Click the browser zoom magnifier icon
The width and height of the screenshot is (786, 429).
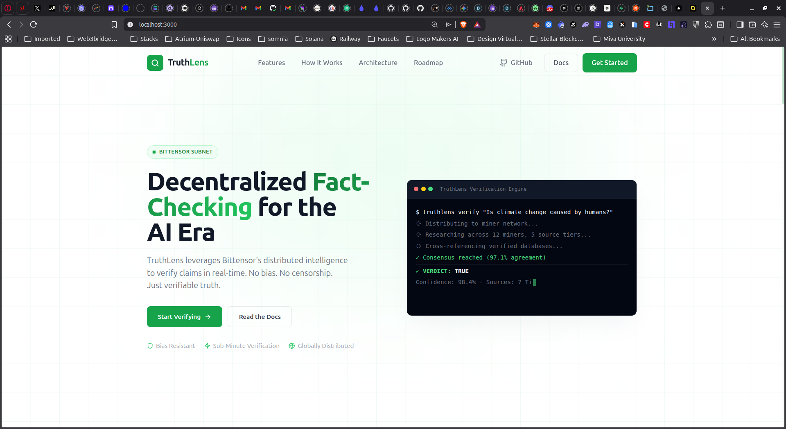[435, 25]
